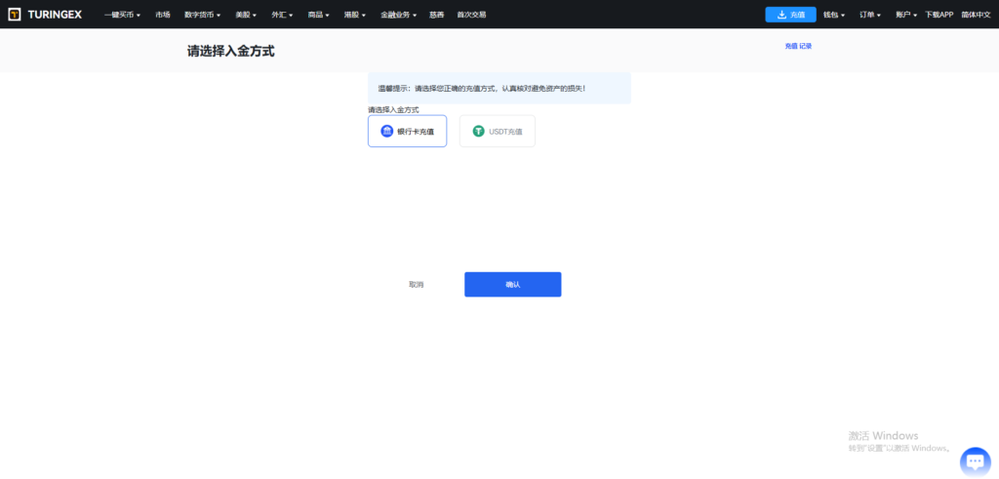Select 银行卡充值 bank card deposit option
The image size is (999, 479).
(x=407, y=132)
